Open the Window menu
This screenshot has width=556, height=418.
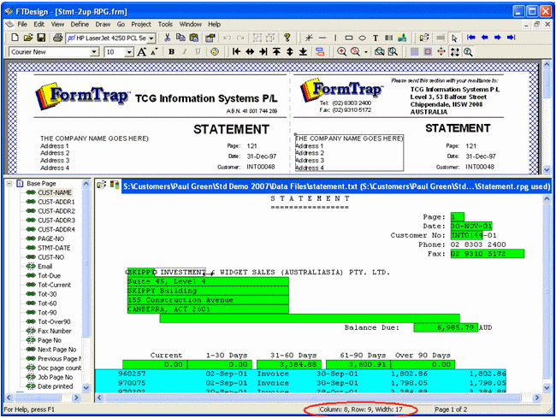191,24
